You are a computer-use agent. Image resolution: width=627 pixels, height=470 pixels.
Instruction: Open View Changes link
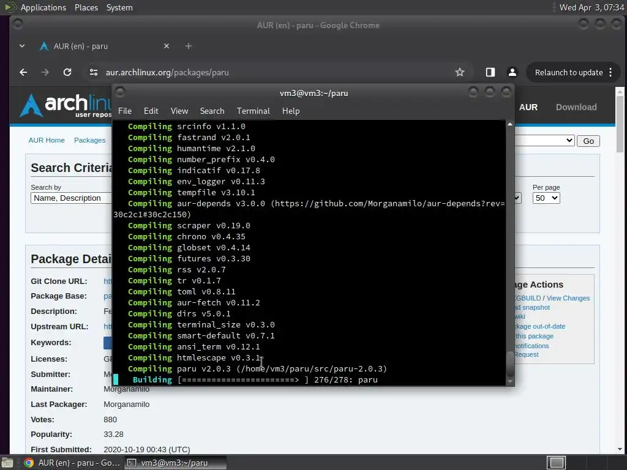(x=568, y=298)
